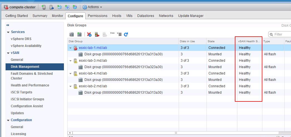291x137 pixels.
Task: Collapse the esxic-lab-4.md.lab host row
Action: tap(71, 74)
